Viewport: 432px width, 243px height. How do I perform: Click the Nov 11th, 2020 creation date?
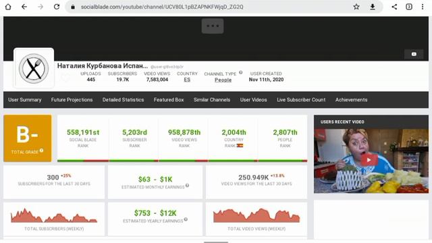[x=266, y=80]
